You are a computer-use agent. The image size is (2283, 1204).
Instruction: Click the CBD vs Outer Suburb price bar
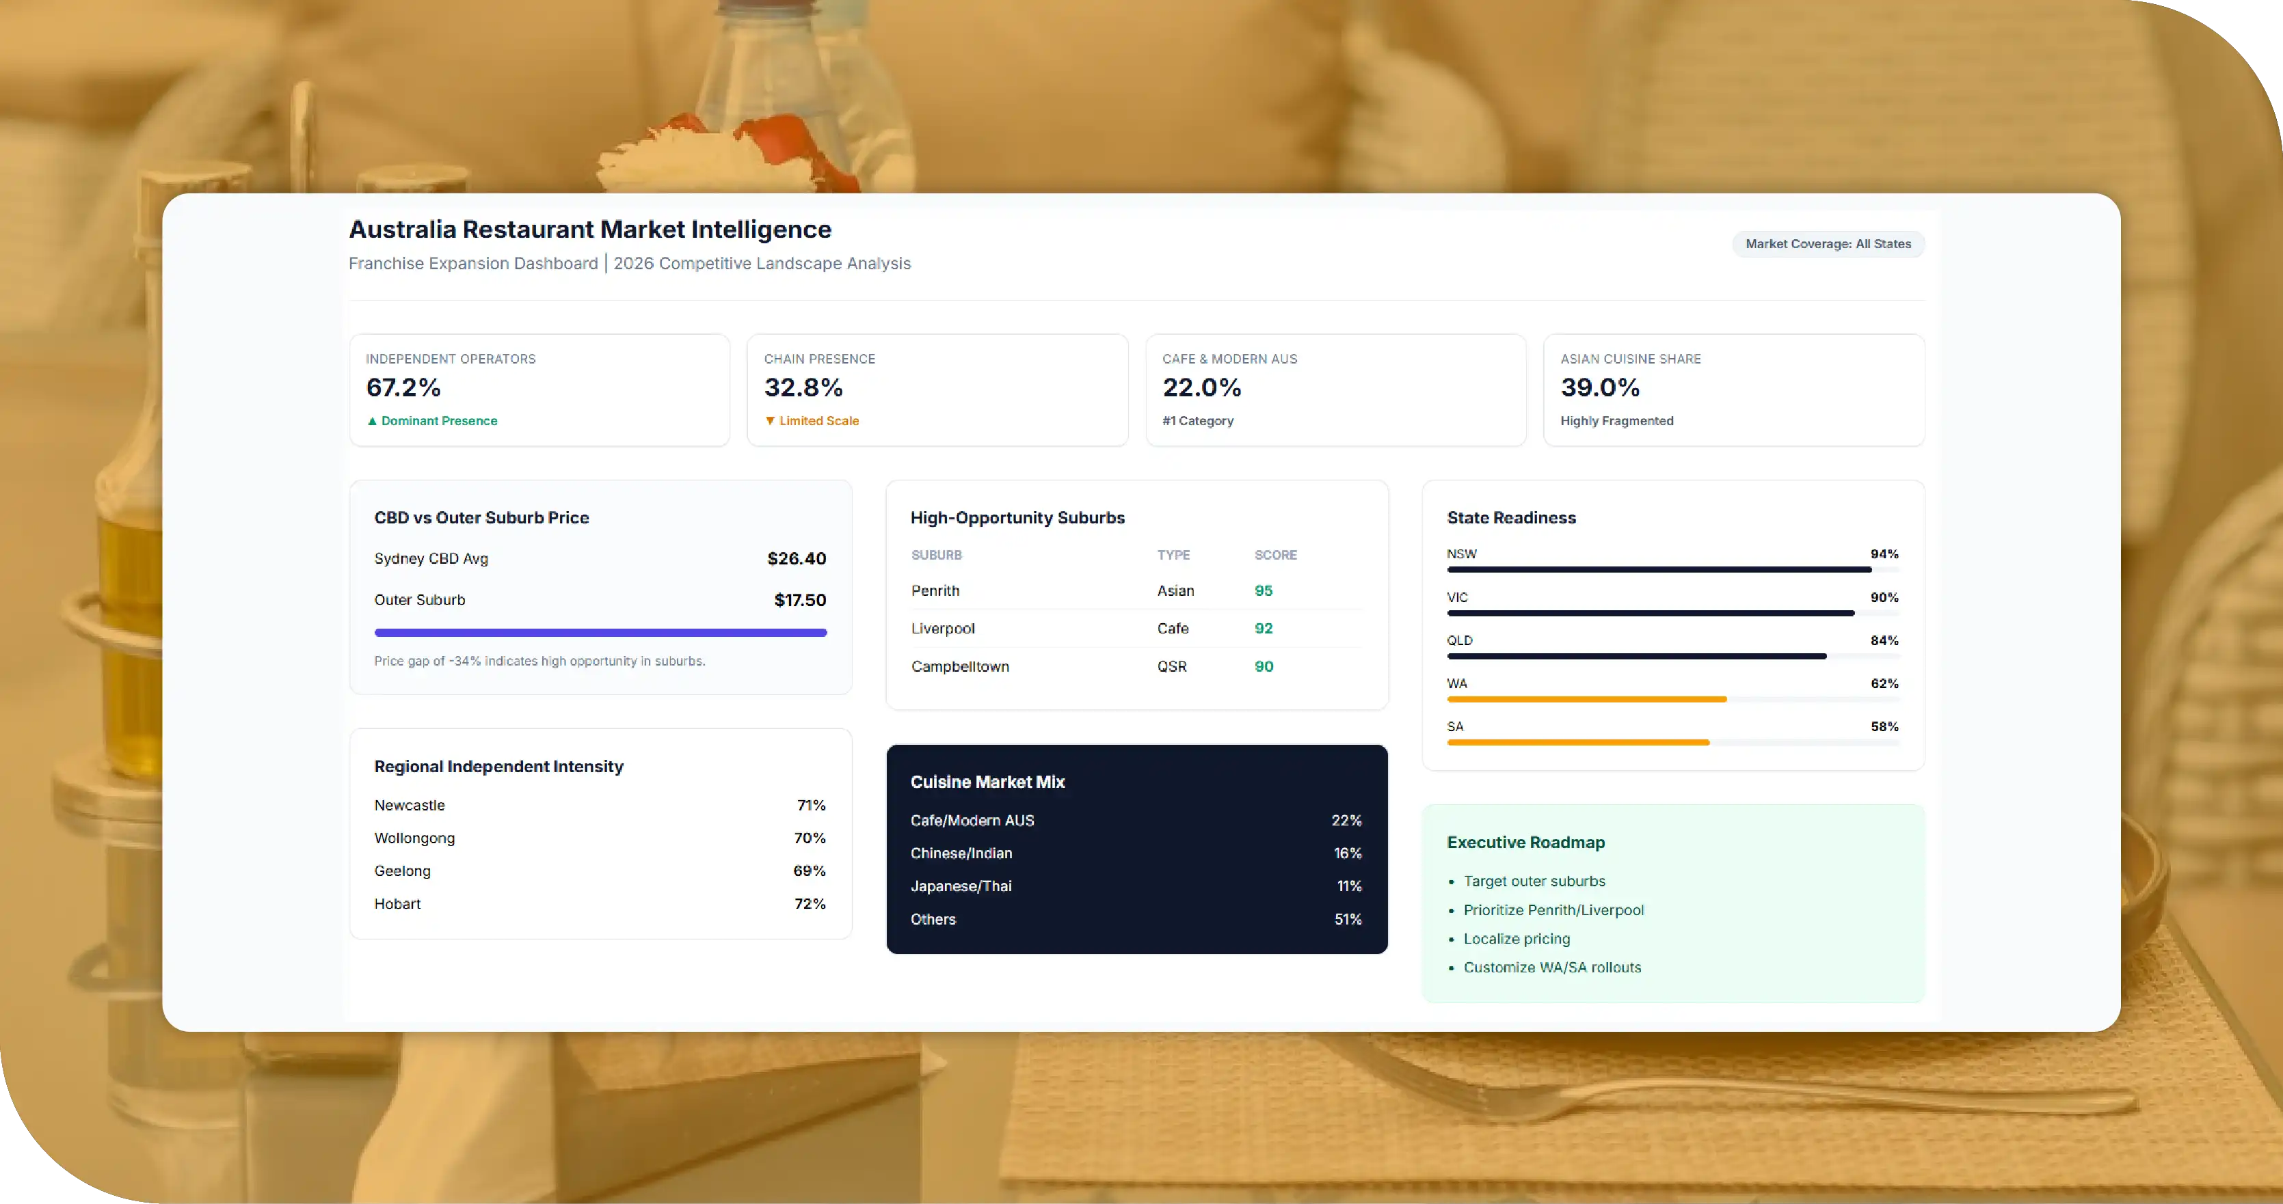600,633
